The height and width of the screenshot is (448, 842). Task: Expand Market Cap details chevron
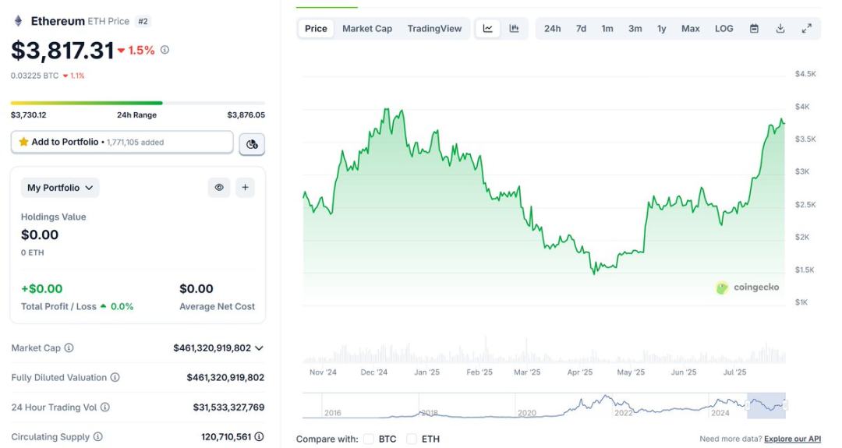[259, 348]
